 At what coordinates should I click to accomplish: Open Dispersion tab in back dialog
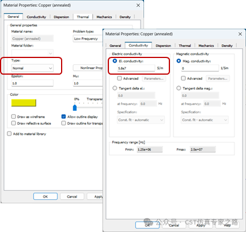61,17
